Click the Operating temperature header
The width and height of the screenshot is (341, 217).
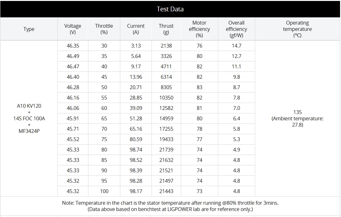pyautogui.click(x=297, y=29)
